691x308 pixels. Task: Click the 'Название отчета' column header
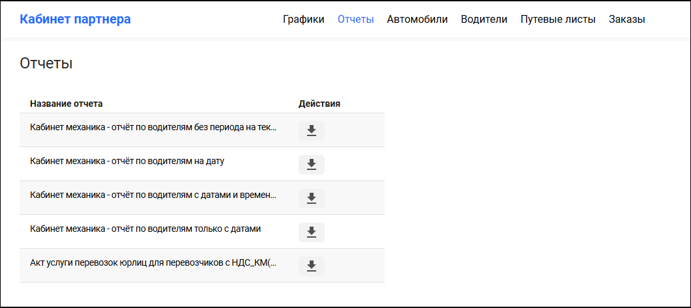pos(66,104)
